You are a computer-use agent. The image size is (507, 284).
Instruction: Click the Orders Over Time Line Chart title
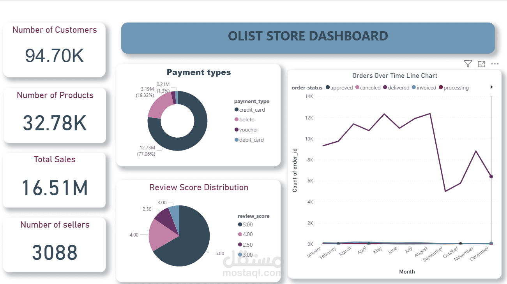tap(395, 76)
